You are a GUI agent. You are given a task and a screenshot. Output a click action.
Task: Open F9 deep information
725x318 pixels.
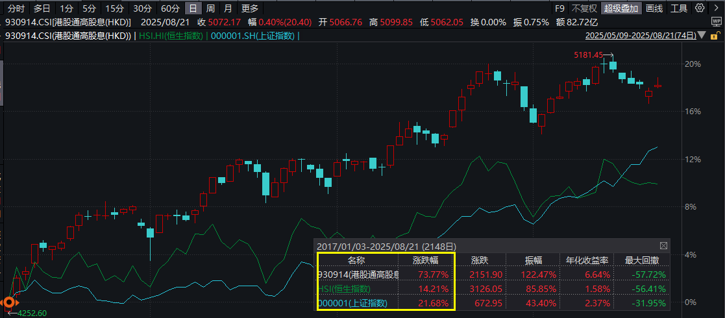pyautogui.click(x=560, y=8)
